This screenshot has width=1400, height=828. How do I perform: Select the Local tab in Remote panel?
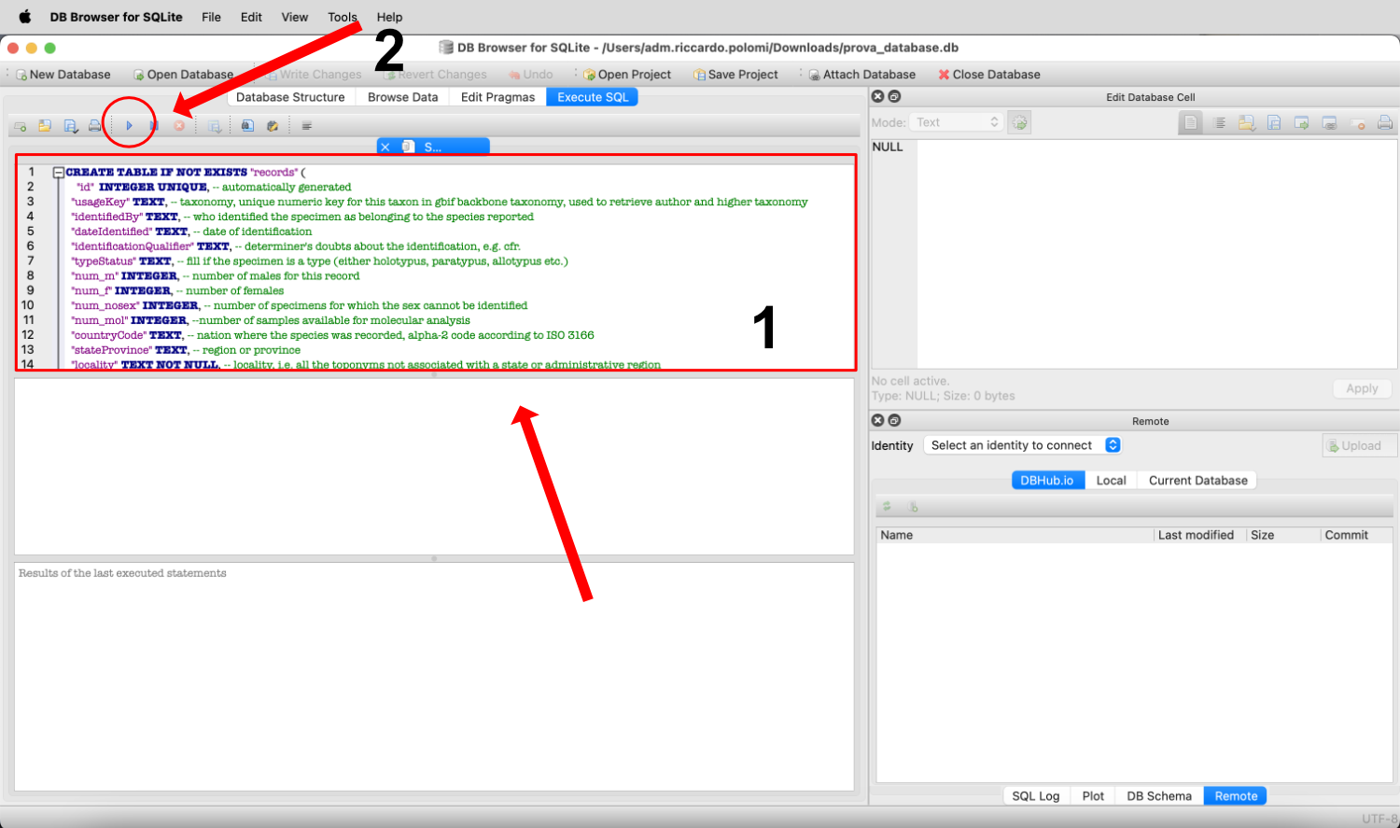(x=1111, y=480)
